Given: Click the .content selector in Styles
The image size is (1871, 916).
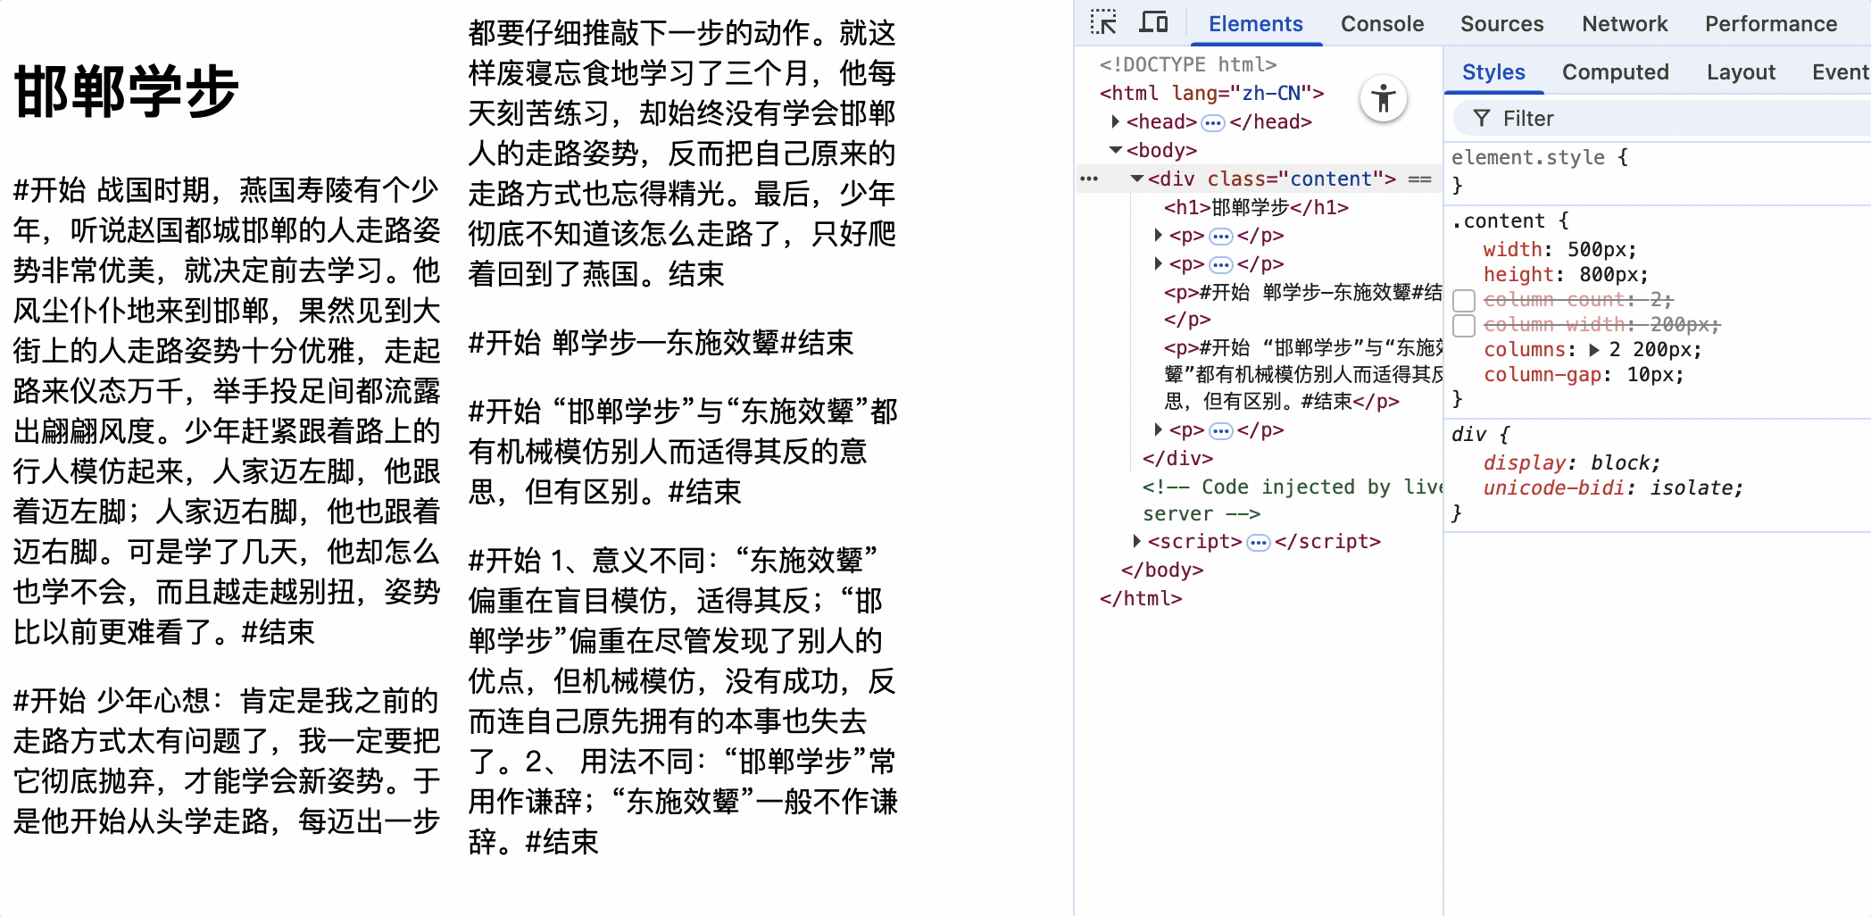Looking at the screenshot, I should pos(1498,221).
